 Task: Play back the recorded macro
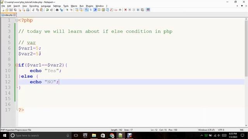coord(134,10)
